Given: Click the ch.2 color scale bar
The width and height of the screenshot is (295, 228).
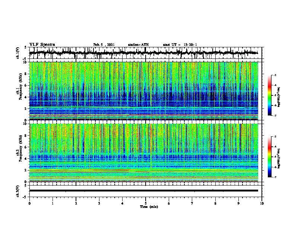Looking at the screenshot, I should (270, 157).
